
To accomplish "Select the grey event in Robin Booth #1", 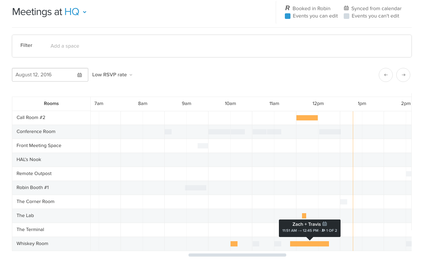I will pyautogui.click(x=196, y=188).
